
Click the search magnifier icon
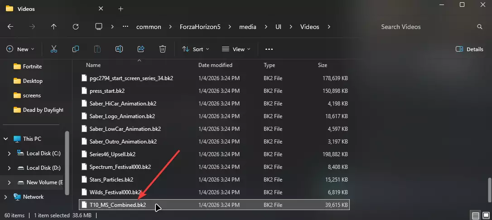tap(479, 27)
